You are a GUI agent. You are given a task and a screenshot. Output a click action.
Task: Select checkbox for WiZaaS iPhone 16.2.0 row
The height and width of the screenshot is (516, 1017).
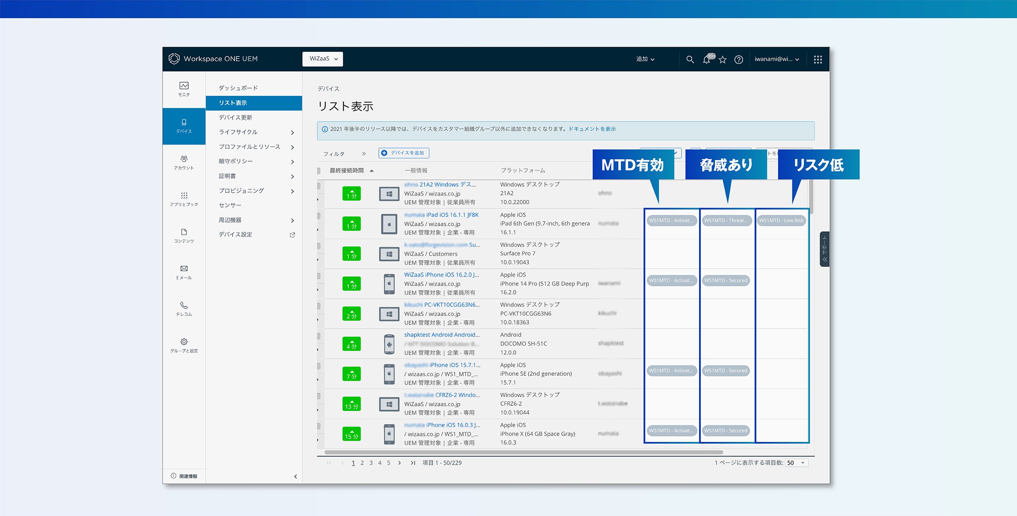pyautogui.click(x=319, y=276)
